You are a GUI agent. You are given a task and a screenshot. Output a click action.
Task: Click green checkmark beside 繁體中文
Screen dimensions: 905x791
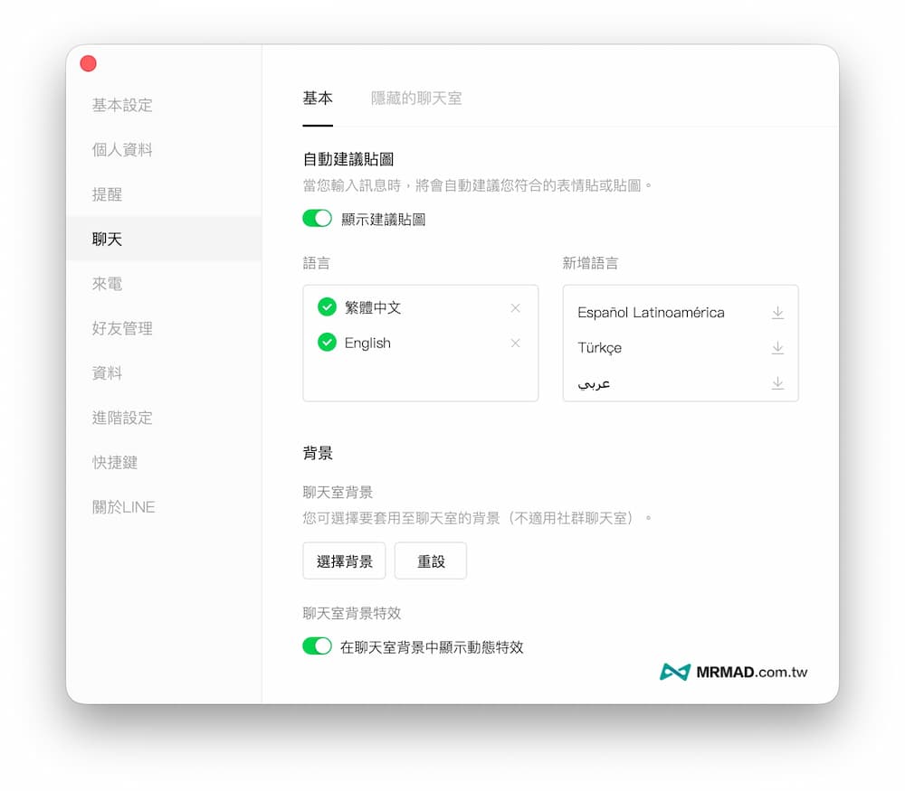[x=328, y=307]
